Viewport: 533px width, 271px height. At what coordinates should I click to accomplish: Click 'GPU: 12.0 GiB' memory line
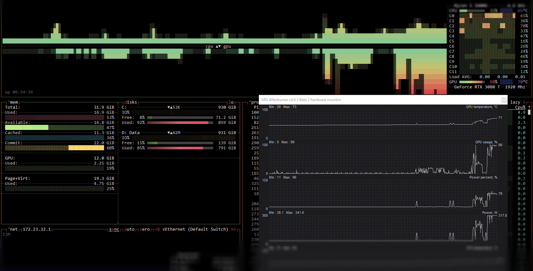point(60,158)
